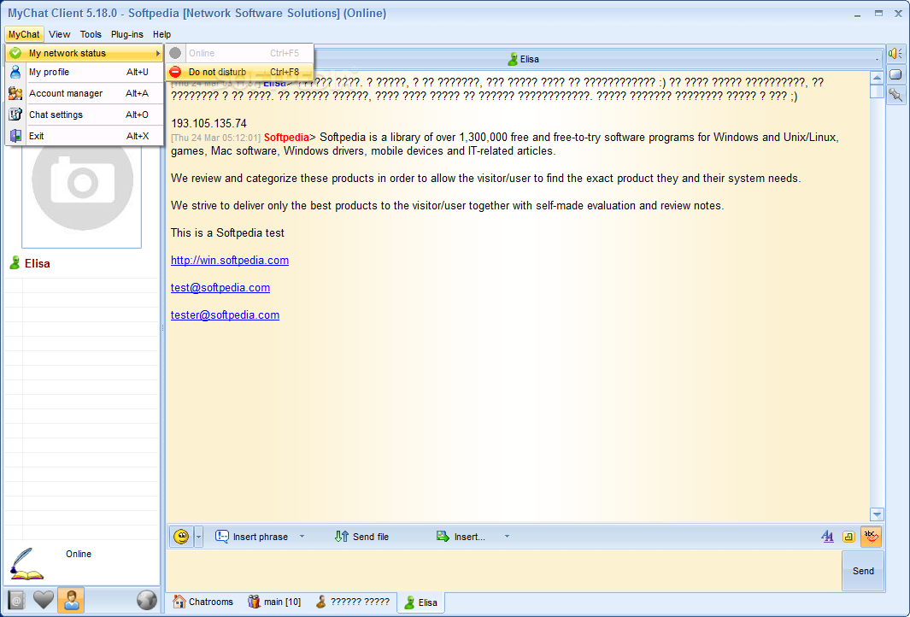The height and width of the screenshot is (617, 910).
Task: Switch to the ?????? ????? tab
Action: pyautogui.click(x=352, y=602)
